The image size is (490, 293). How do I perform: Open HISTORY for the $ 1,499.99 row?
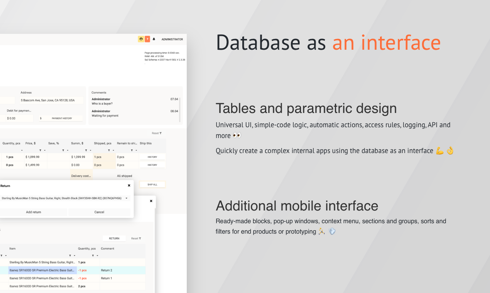pos(152,165)
